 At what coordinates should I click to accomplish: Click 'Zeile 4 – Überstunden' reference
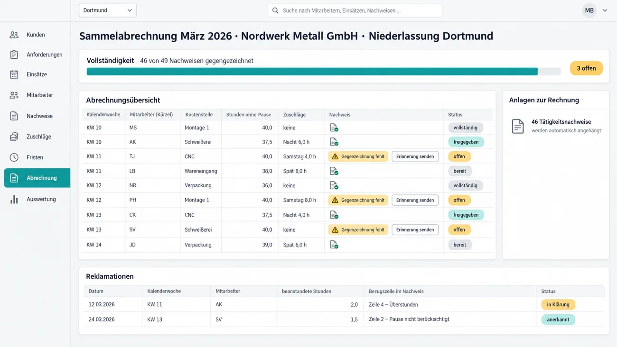pyautogui.click(x=393, y=304)
